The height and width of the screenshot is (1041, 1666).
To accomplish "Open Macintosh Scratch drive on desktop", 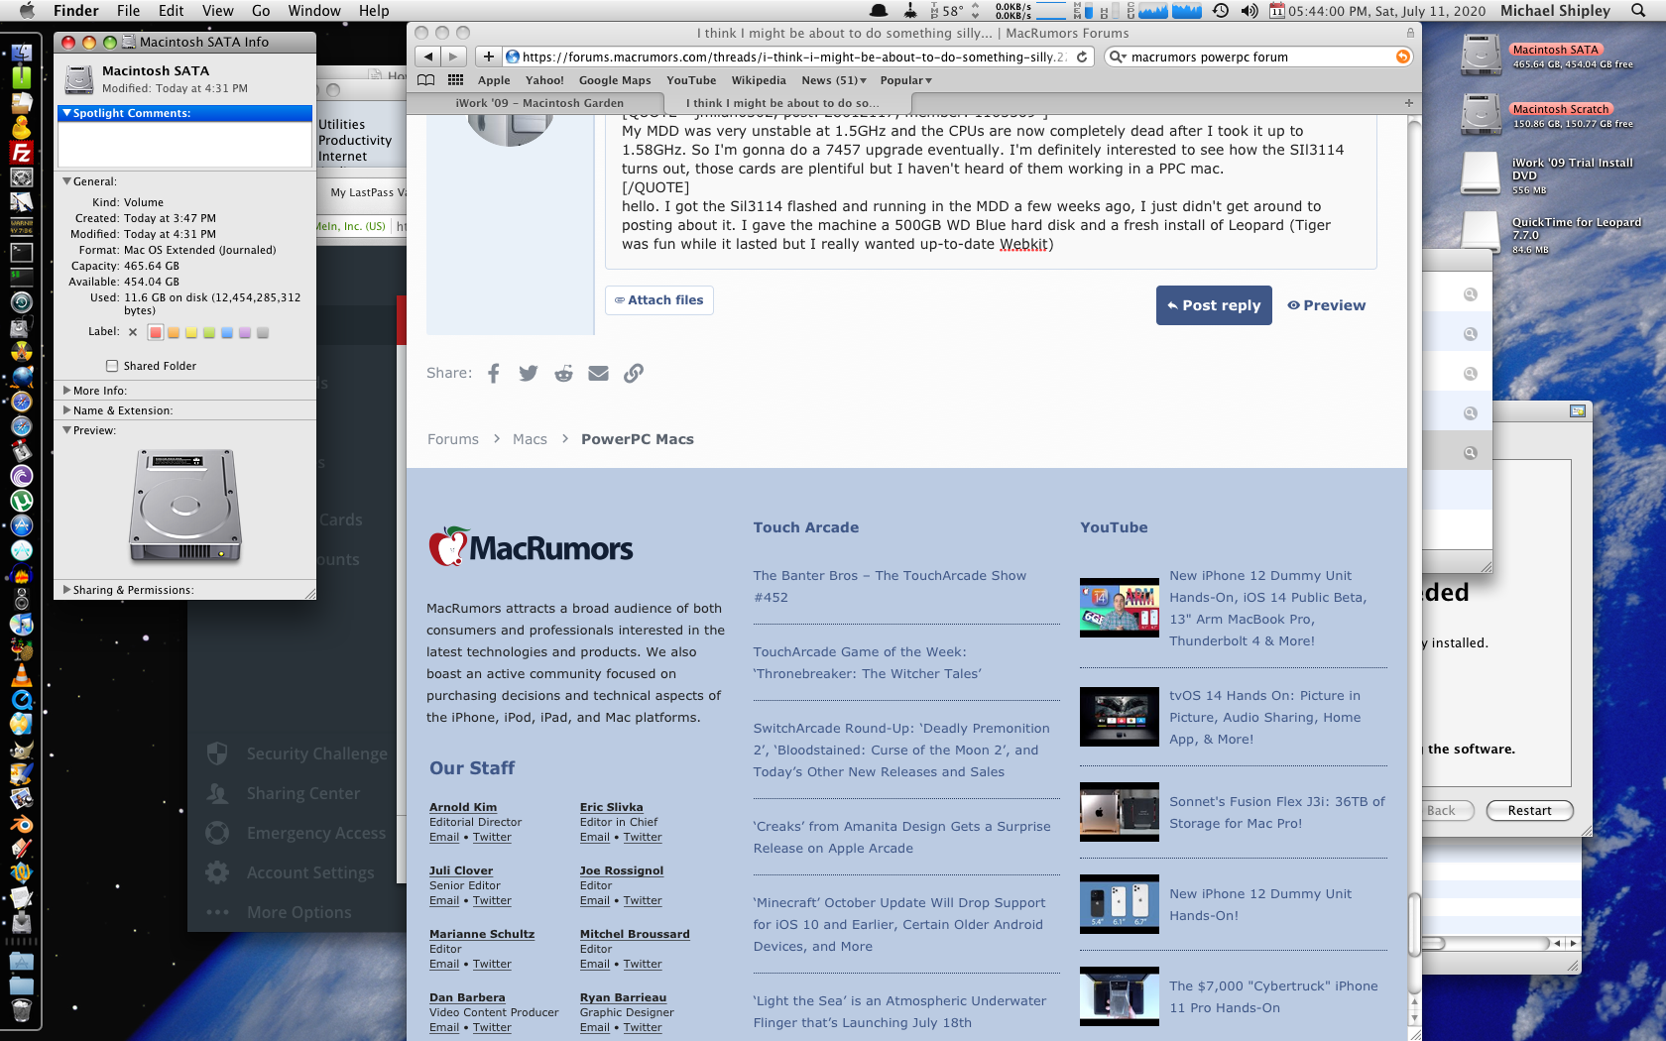I will [1482, 115].
